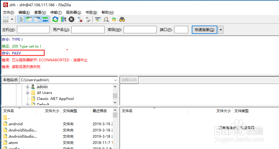Expand the admin tree node
This screenshot has height=149, width=279.
coord(27,87)
